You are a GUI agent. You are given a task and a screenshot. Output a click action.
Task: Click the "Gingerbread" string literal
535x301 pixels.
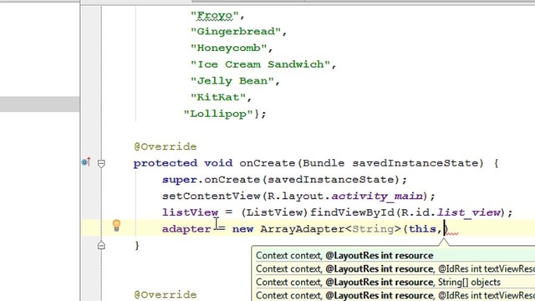click(236, 32)
